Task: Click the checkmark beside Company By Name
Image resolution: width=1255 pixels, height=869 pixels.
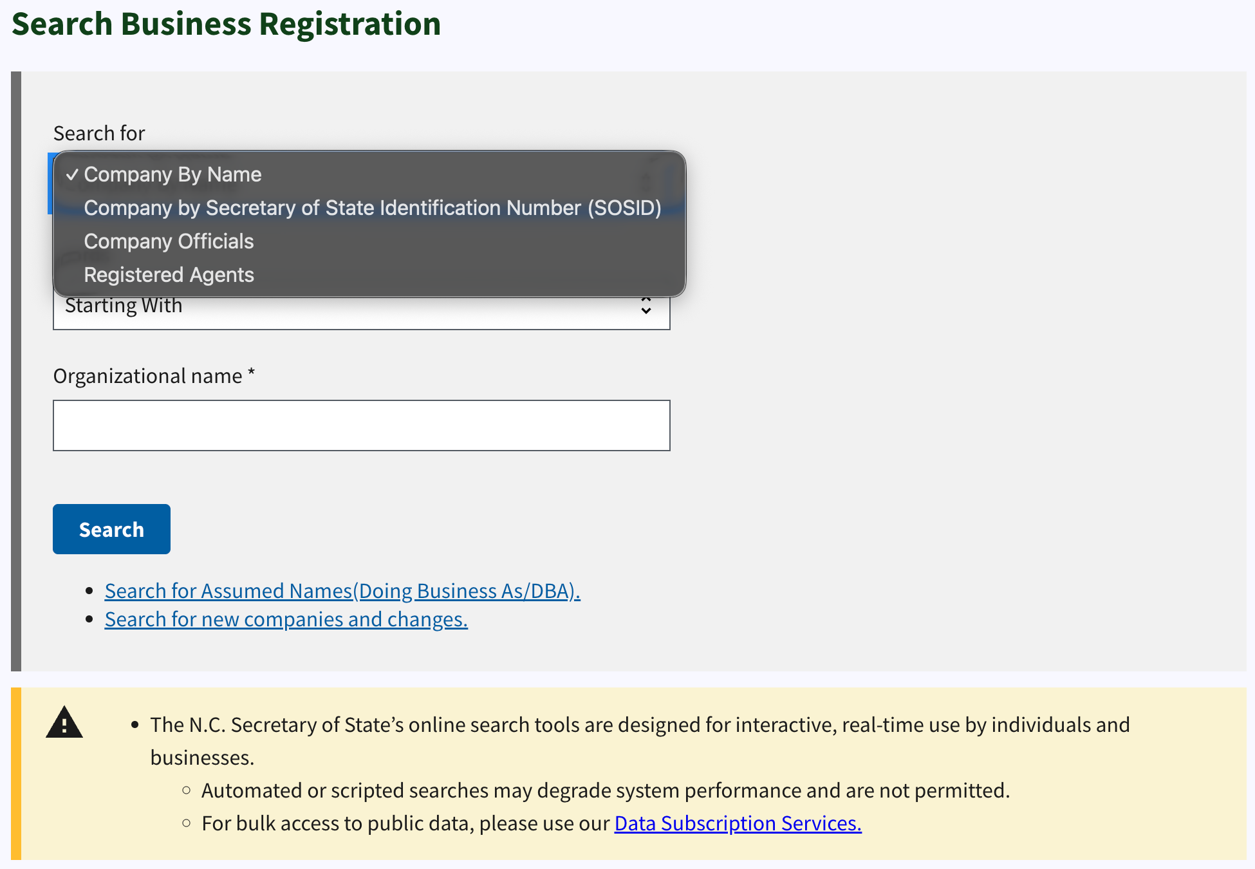Action: point(72,174)
